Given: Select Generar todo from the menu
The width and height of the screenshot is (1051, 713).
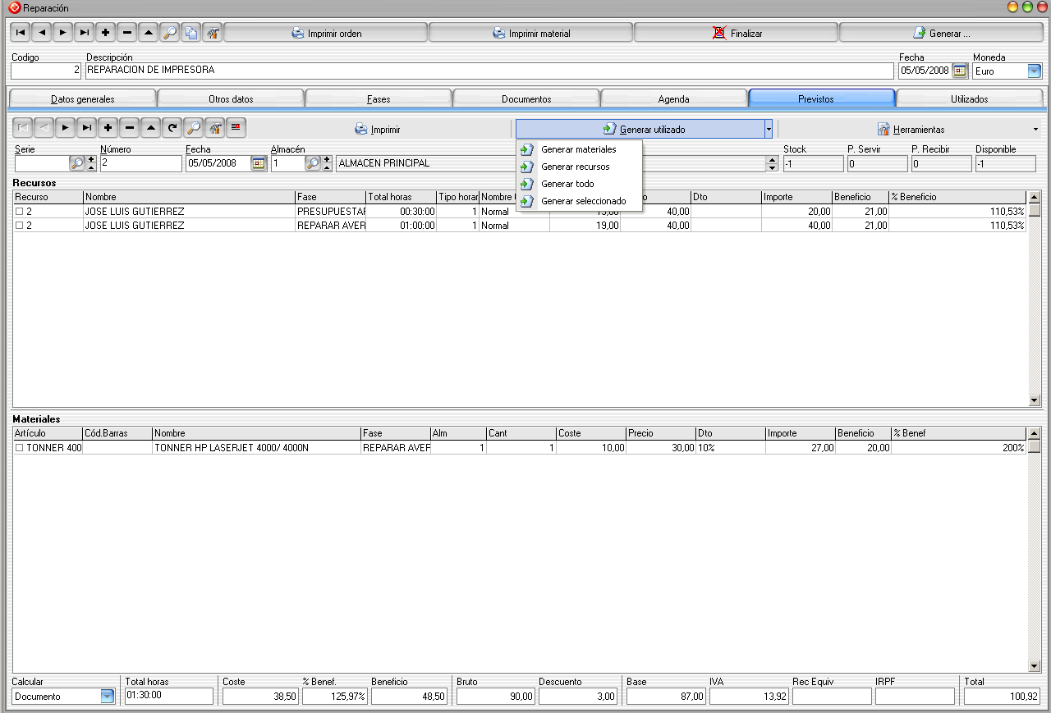Looking at the screenshot, I should point(567,184).
